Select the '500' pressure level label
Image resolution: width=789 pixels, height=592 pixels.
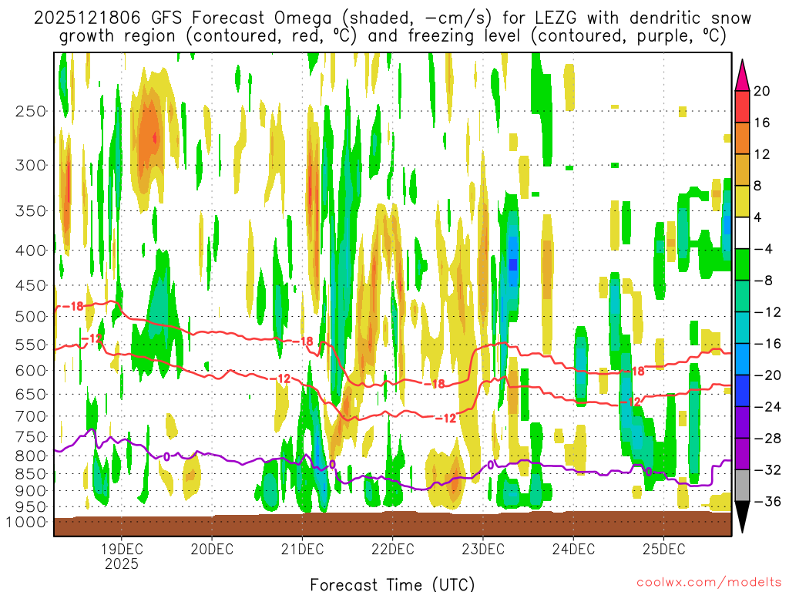31,317
